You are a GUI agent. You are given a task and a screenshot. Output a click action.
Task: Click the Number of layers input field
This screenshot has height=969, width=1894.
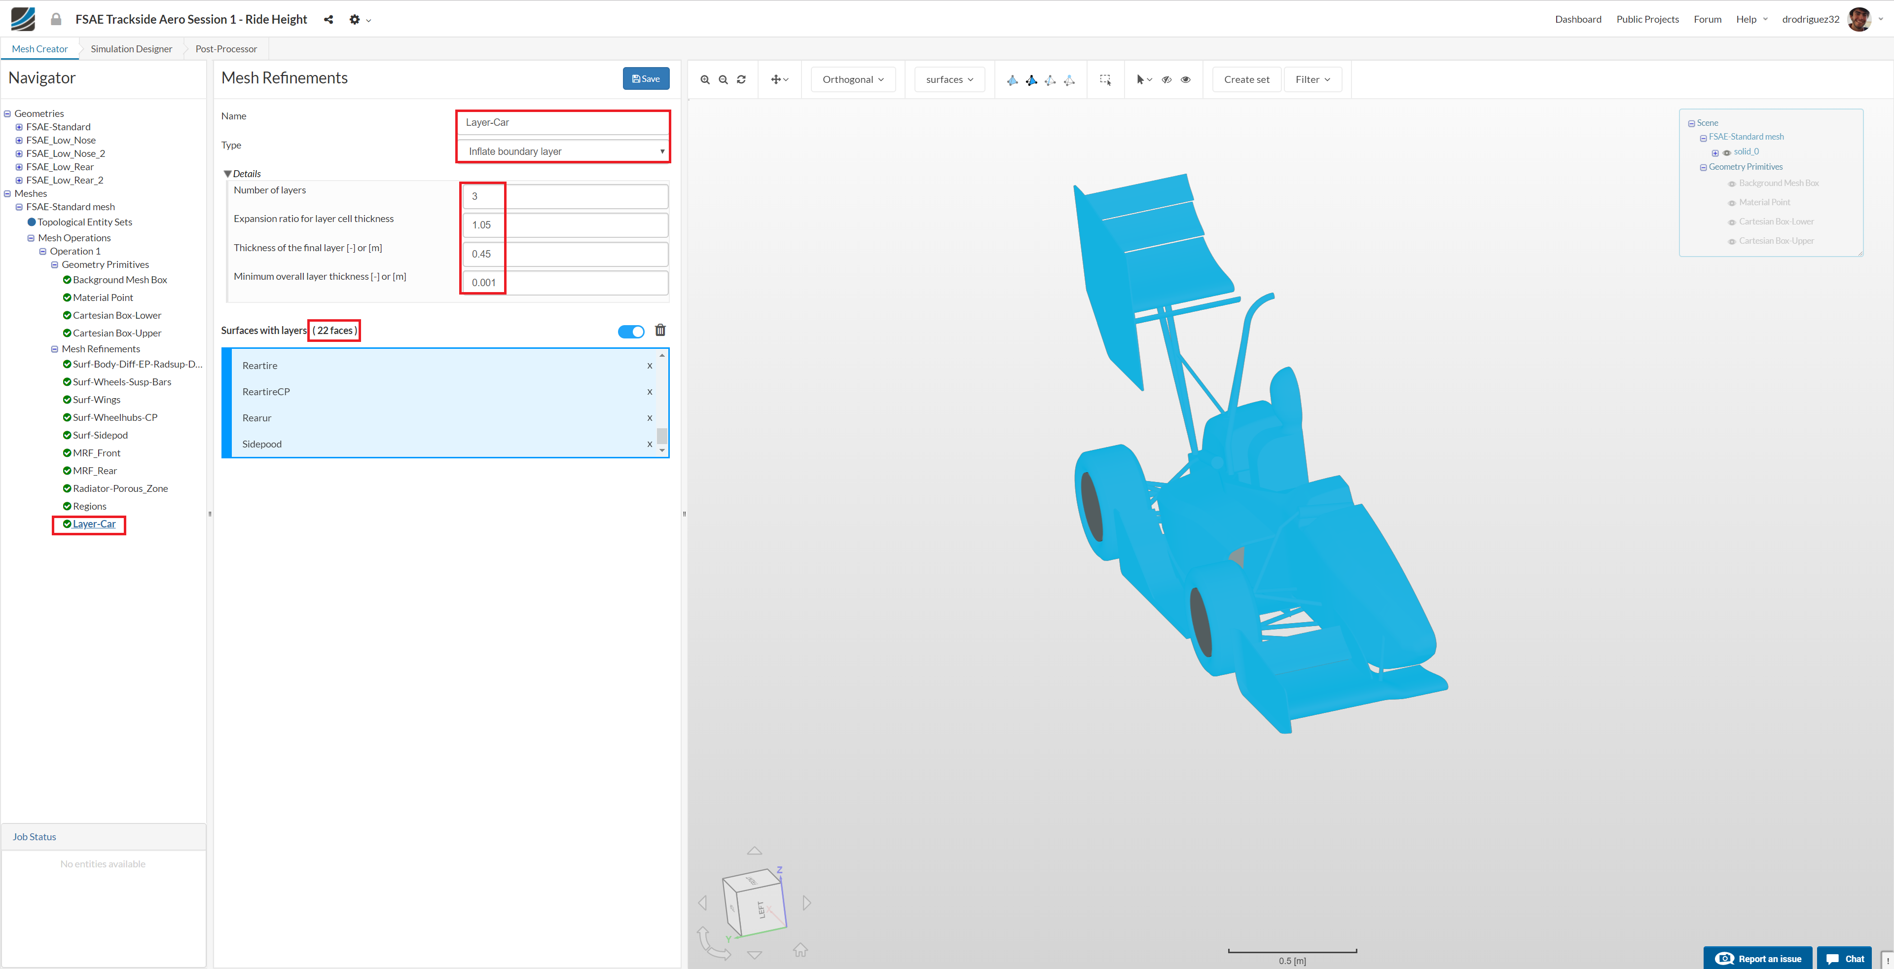(565, 196)
